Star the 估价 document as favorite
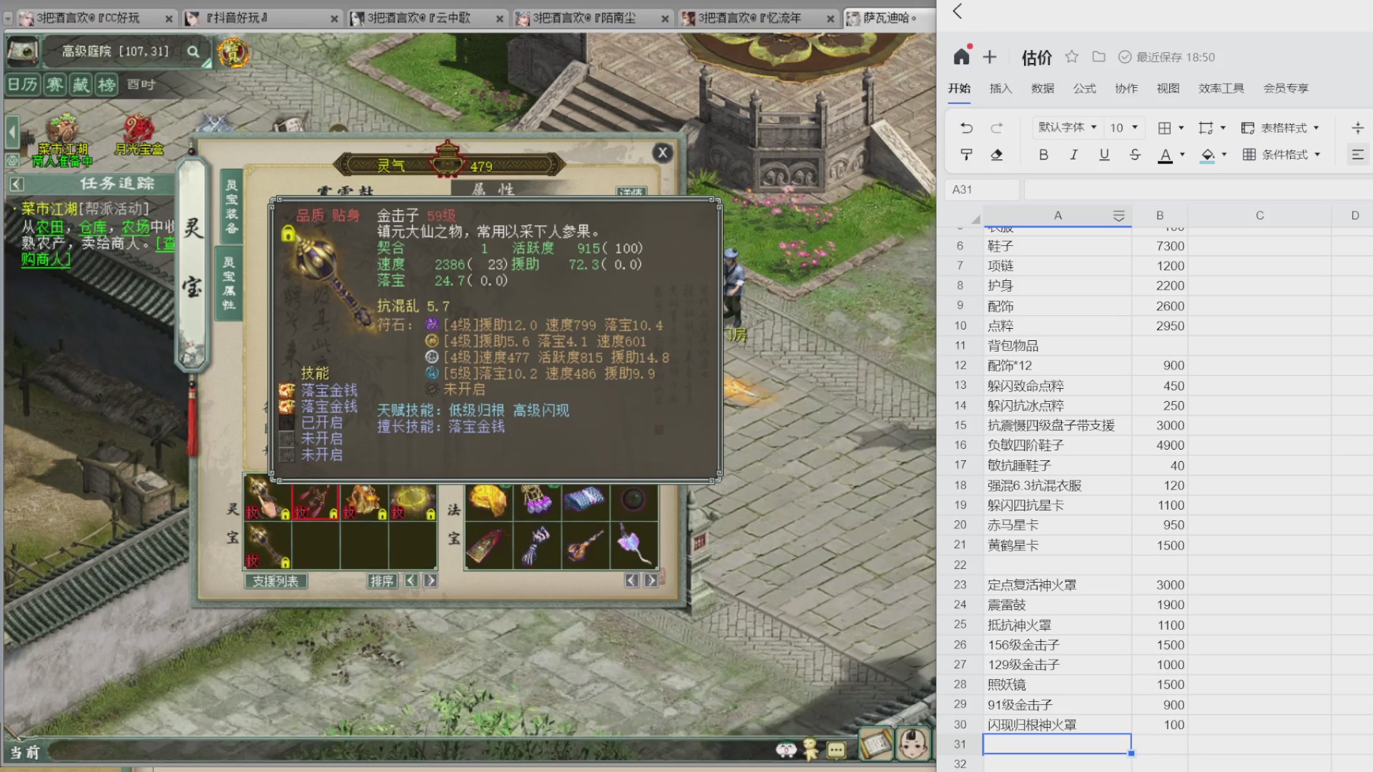The width and height of the screenshot is (1373, 772). tap(1071, 57)
